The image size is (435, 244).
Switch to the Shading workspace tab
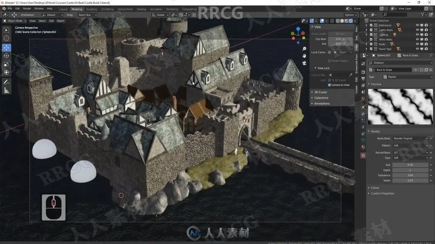coord(141,9)
